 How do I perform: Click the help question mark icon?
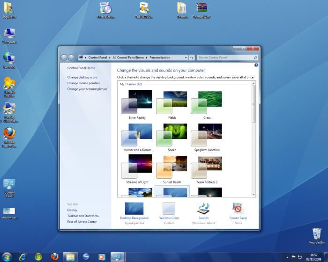[256, 65]
